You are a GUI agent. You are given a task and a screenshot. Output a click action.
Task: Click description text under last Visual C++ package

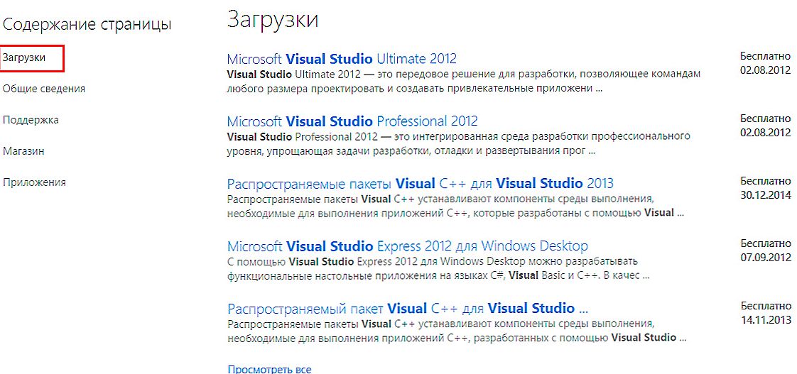[x=458, y=331]
